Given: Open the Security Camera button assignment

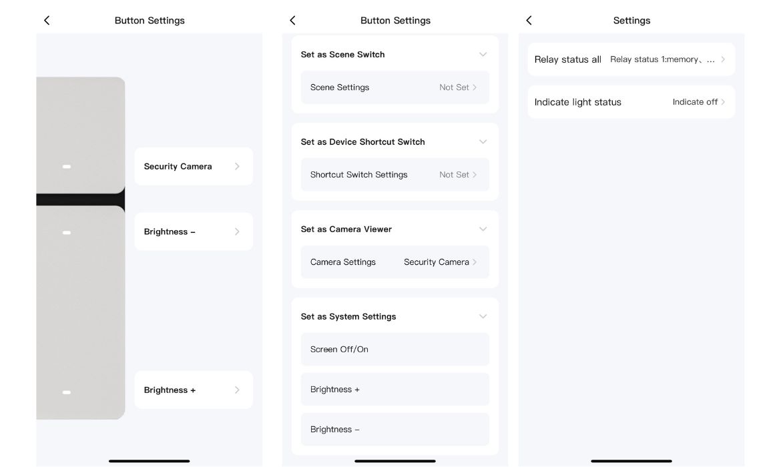Looking at the screenshot, I should [x=193, y=166].
